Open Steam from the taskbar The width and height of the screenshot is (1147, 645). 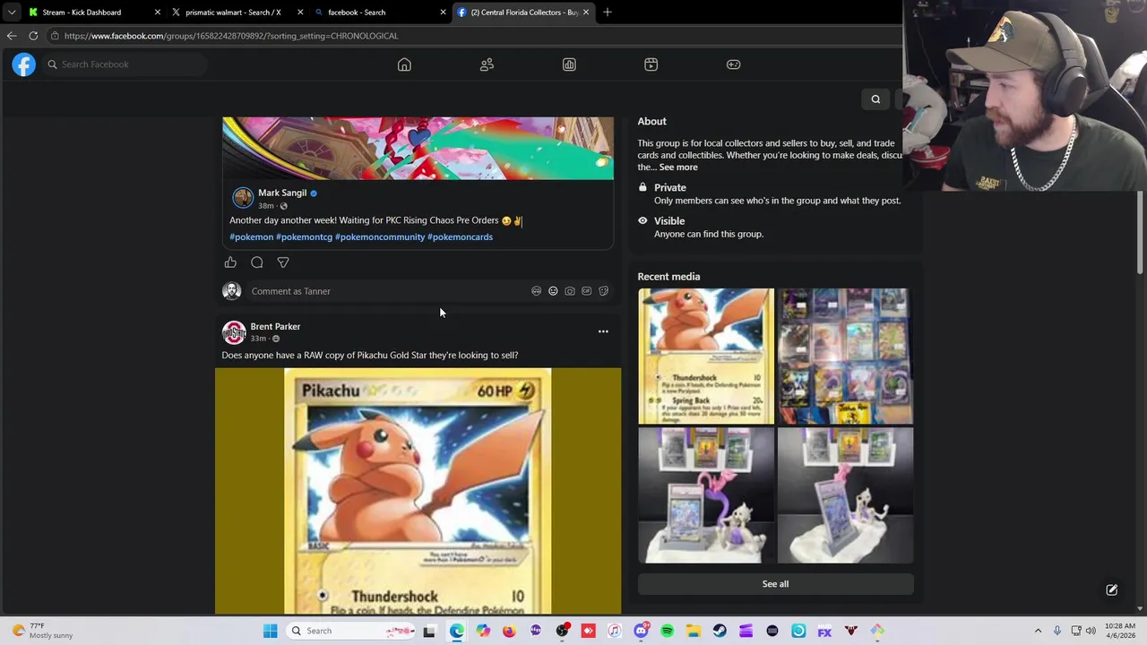click(720, 631)
